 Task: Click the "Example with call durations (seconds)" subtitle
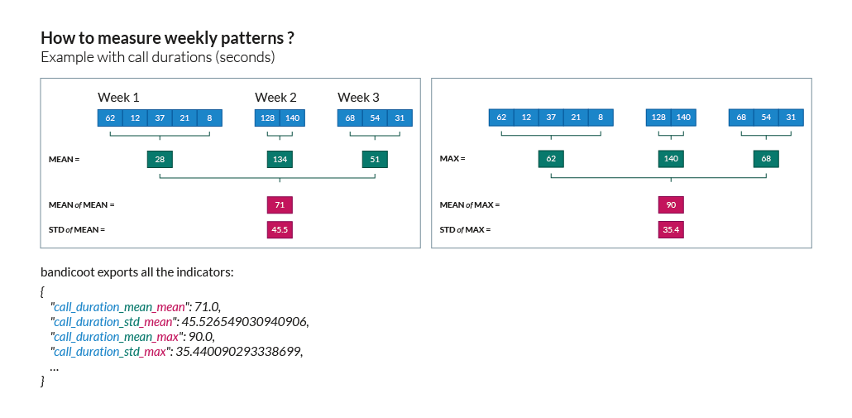click(x=157, y=58)
